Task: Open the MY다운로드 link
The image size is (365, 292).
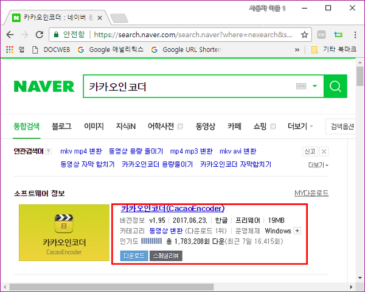Action: (x=311, y=193)
